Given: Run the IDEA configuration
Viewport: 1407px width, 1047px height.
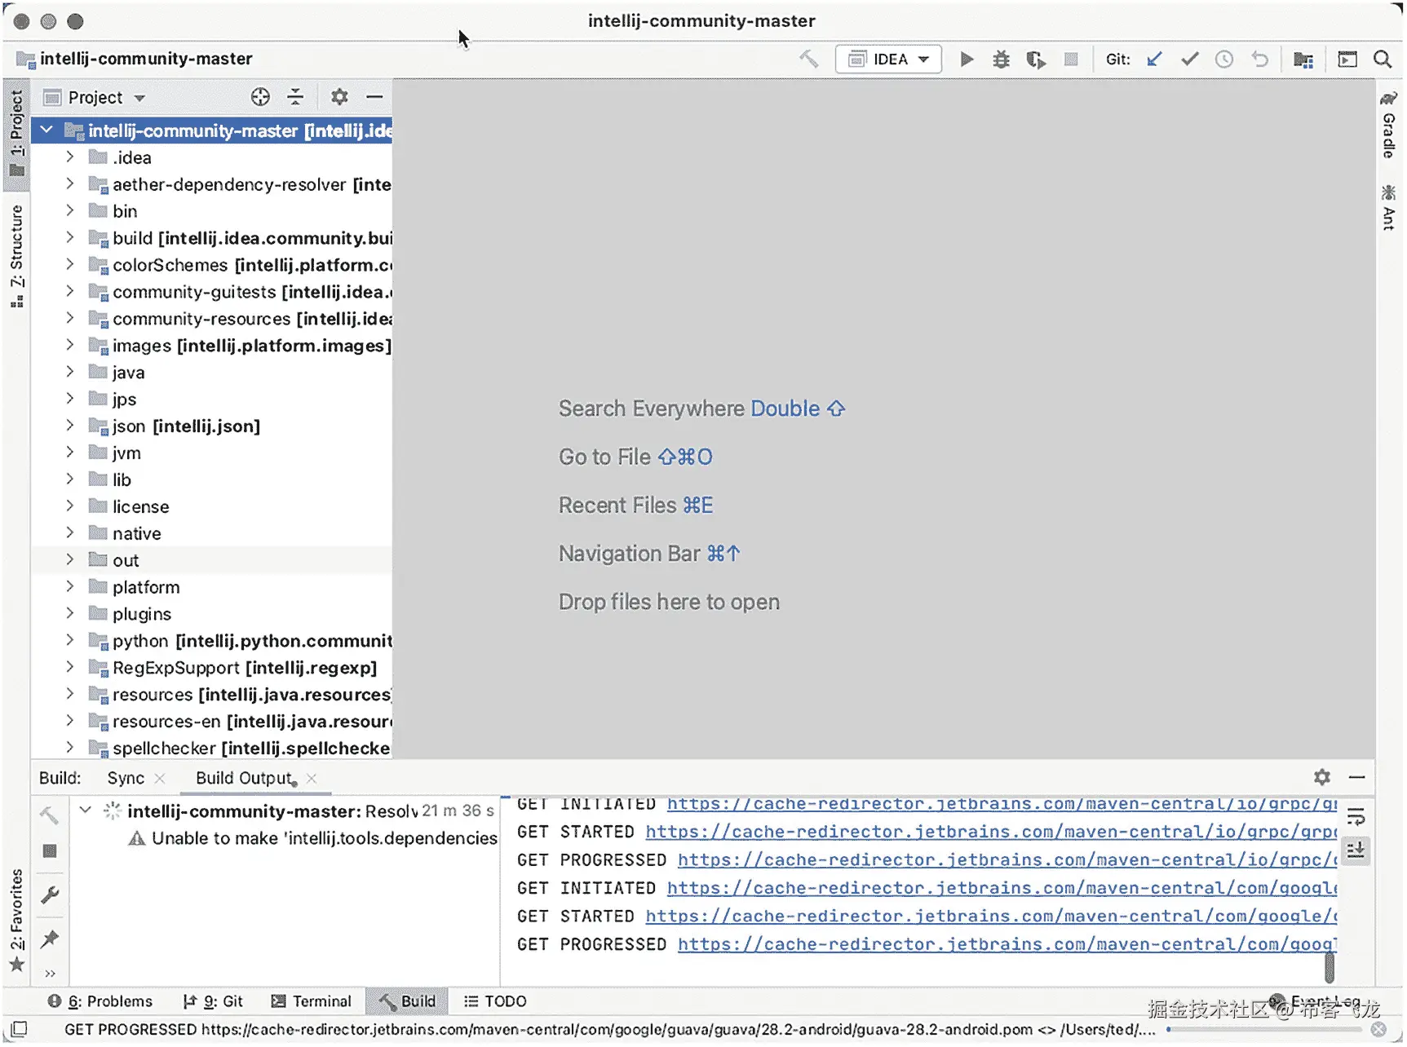Looking at the screenshot, I should coord(967,59).
